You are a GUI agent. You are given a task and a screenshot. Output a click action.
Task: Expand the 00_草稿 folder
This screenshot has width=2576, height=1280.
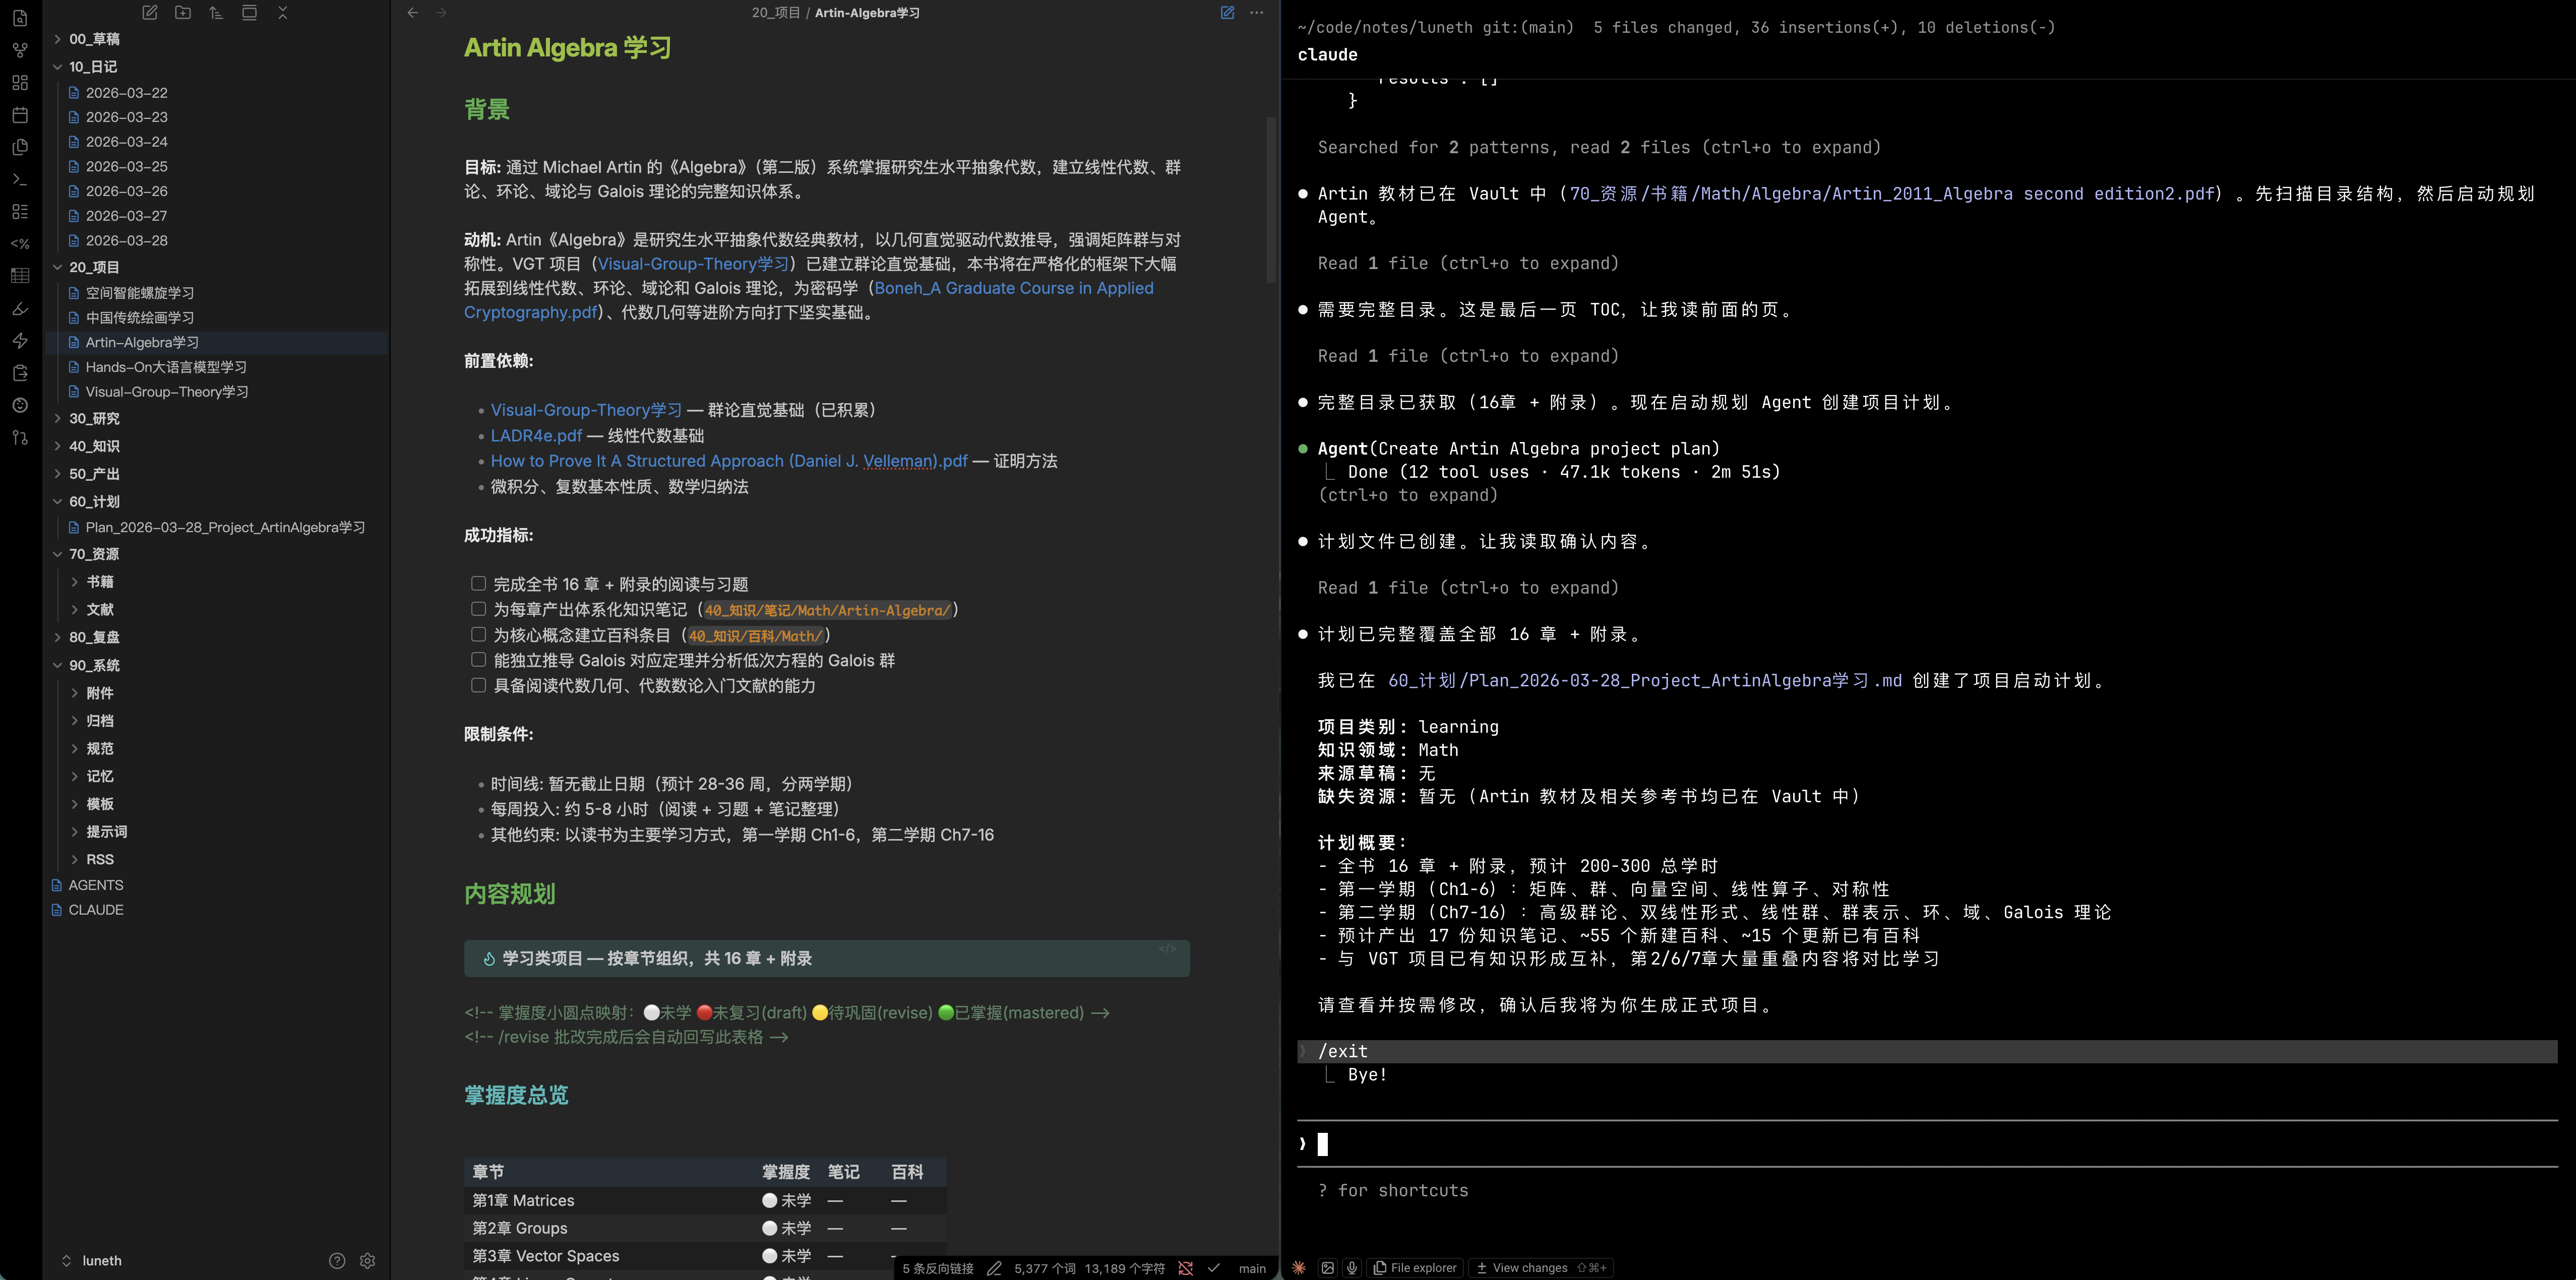57,39
